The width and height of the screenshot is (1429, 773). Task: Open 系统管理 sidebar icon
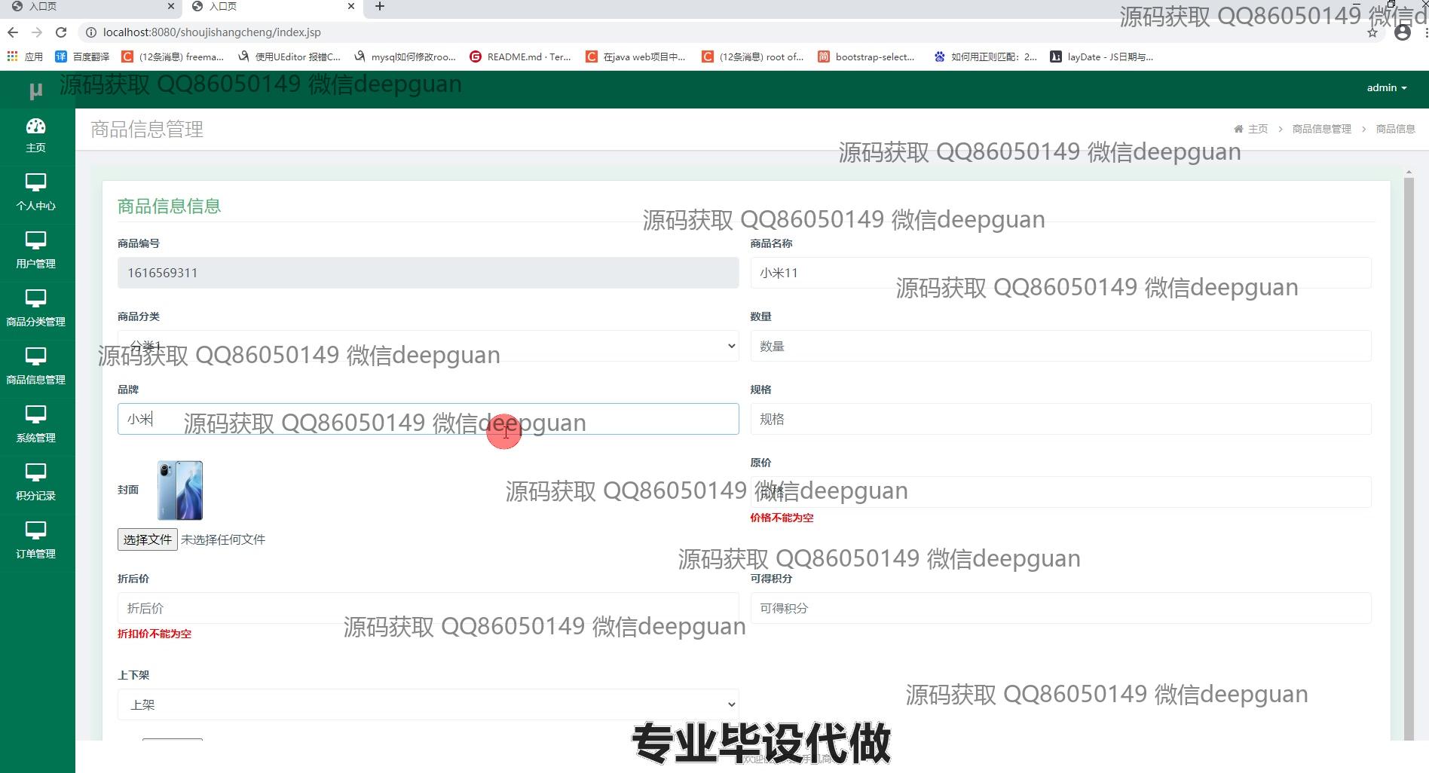[x=36, y=425]
